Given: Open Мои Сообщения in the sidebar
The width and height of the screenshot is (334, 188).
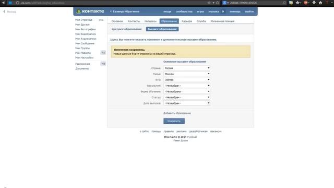Looking at the screenshot, I should (85, 43).
